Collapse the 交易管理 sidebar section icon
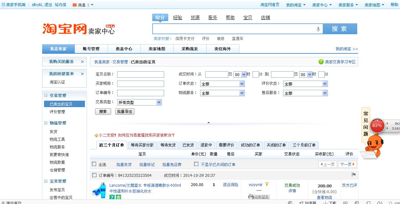The width and height of the screenshot is (400, 204). 46,96
